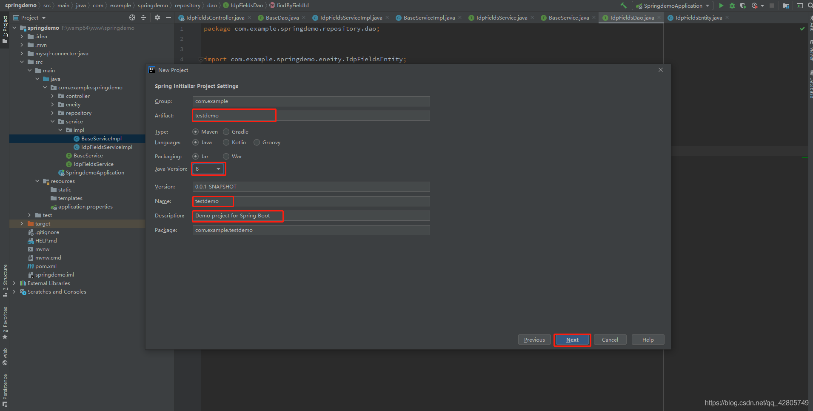
Task: Expand the repository package
Action: click(52, 113)
